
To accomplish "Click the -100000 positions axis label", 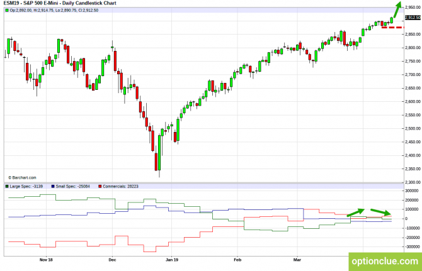I will click(x=412, y=228).
